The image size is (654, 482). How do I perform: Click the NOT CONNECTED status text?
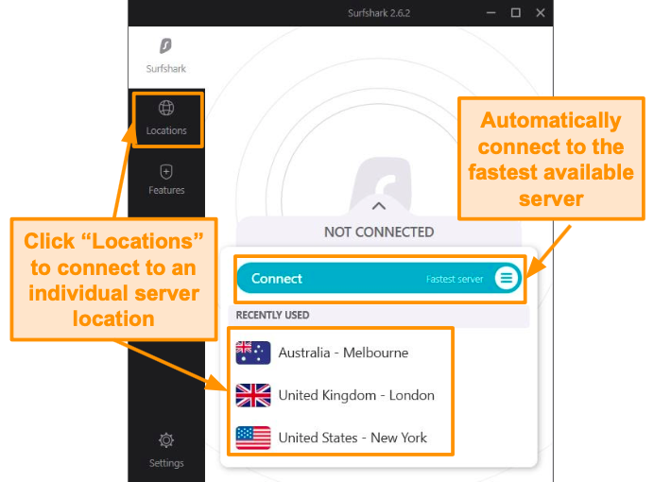pyautogui.click(x=379, y=232)
